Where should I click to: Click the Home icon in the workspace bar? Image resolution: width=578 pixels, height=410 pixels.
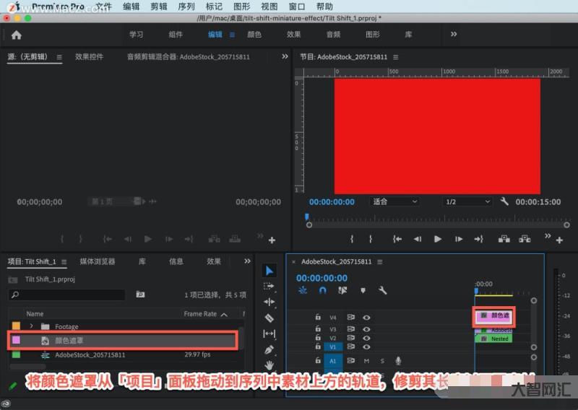[17, 35]
